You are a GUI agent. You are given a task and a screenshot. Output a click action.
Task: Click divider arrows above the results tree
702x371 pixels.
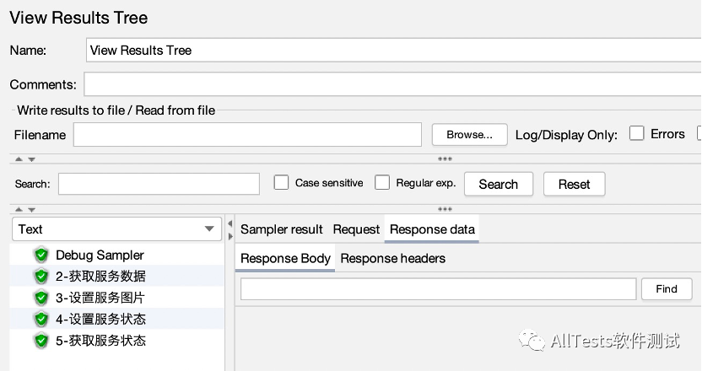click(x=25, y=209)
